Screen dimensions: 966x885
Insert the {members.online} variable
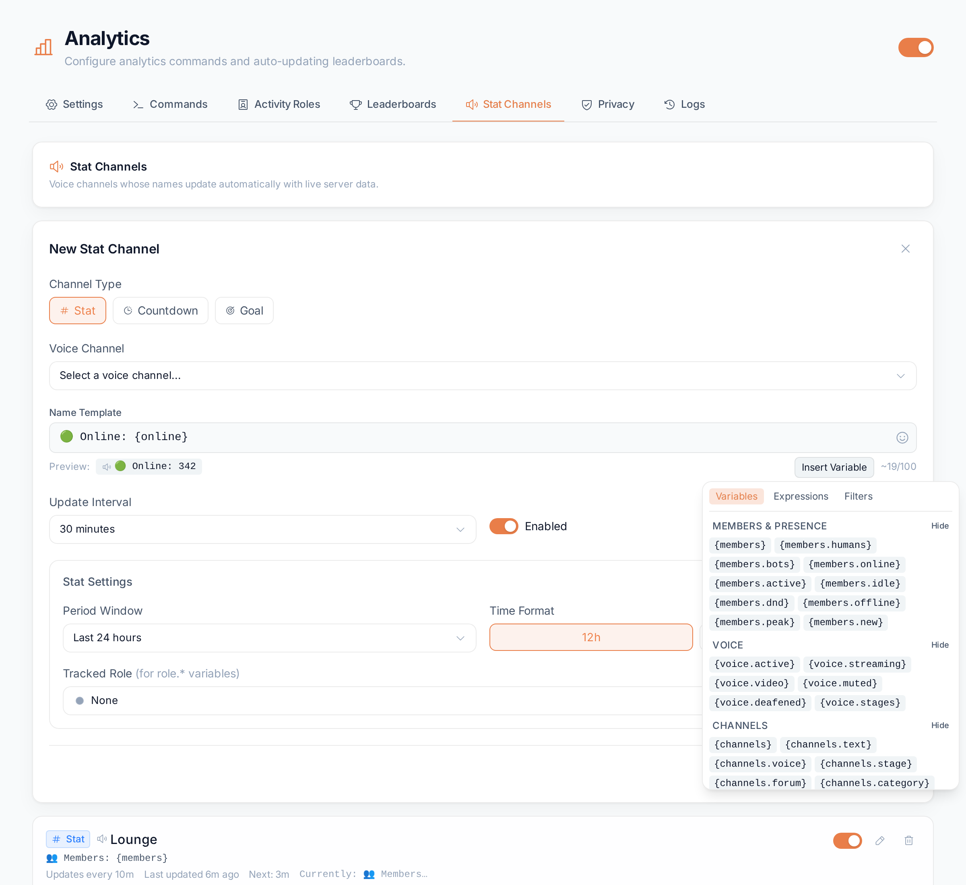coord(855,565)
